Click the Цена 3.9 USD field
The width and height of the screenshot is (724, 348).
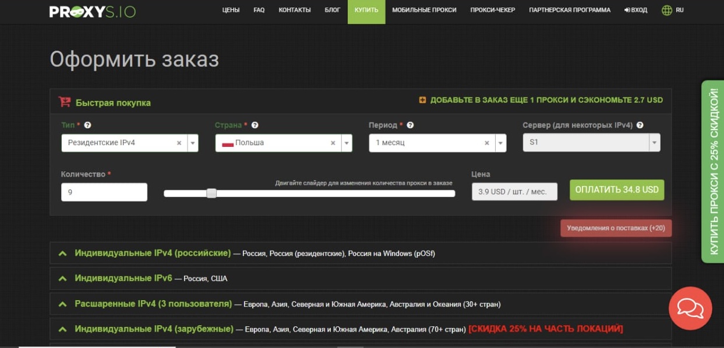[514, 192]
